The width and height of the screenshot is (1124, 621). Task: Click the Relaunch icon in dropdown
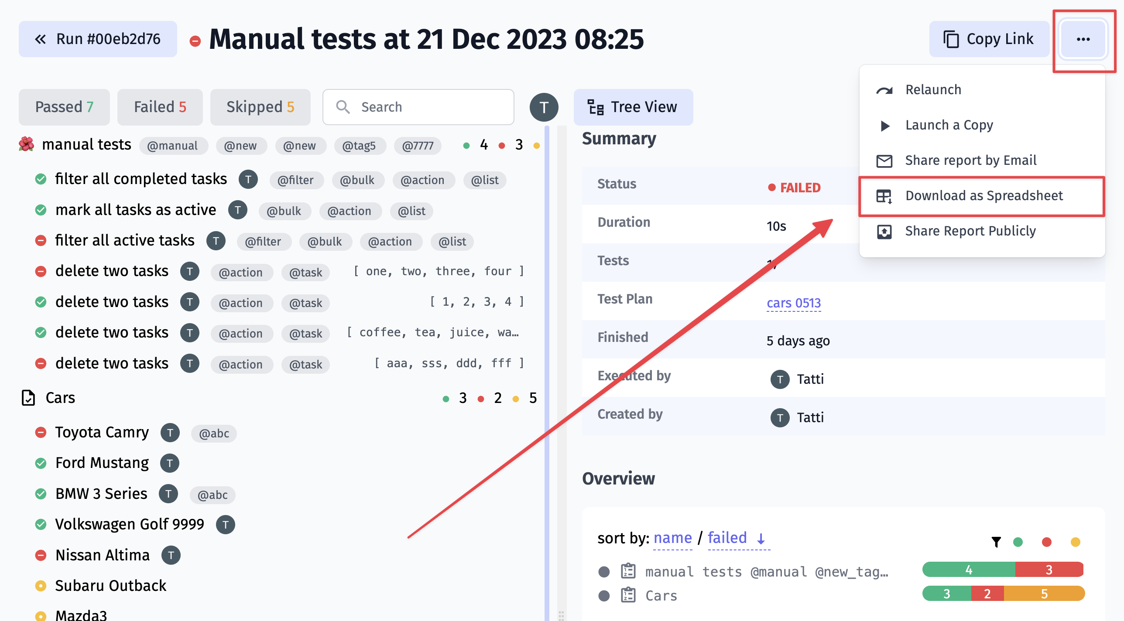pos(884,89)
